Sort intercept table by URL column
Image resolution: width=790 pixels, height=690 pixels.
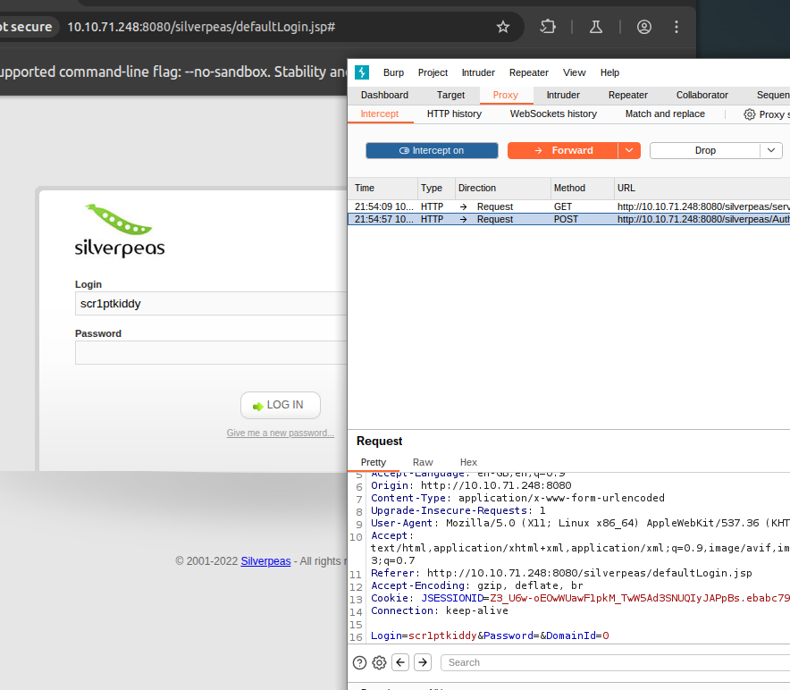pyautogui.click(x=702, y=188)
